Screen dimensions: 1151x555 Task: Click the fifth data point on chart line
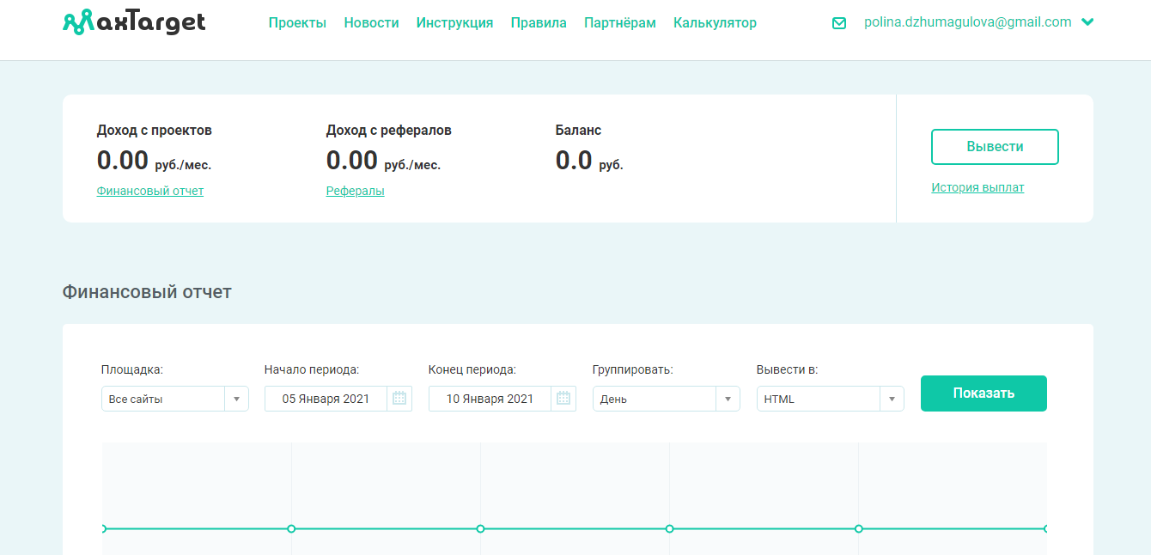[858, 528]
